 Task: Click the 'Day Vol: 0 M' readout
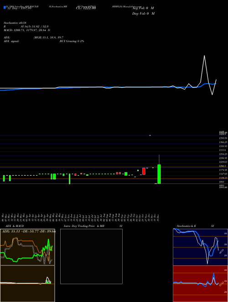point(144,14)
